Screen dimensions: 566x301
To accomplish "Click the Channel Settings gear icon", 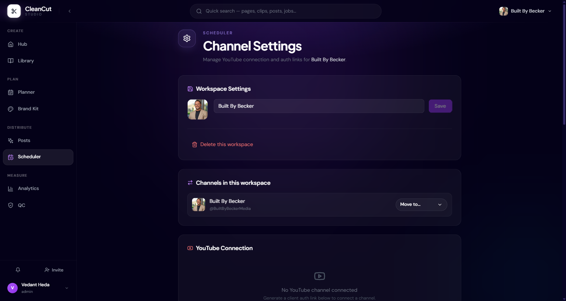I will tap(187, 38).
